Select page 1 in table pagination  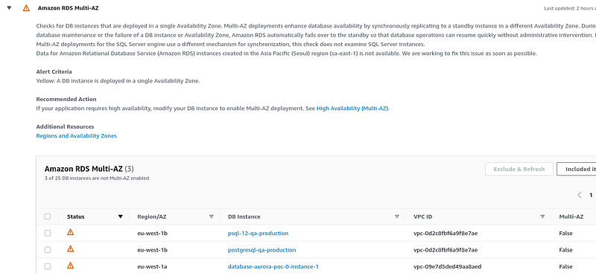point(591,195)
